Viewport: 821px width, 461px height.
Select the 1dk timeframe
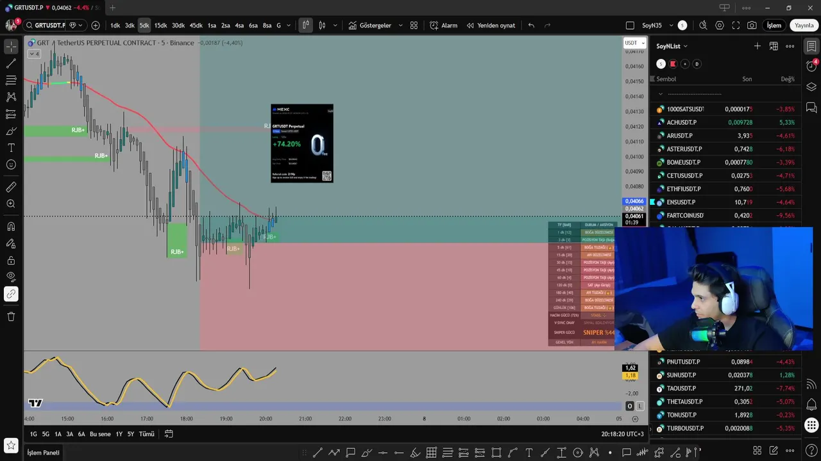(x=115, y=26)
